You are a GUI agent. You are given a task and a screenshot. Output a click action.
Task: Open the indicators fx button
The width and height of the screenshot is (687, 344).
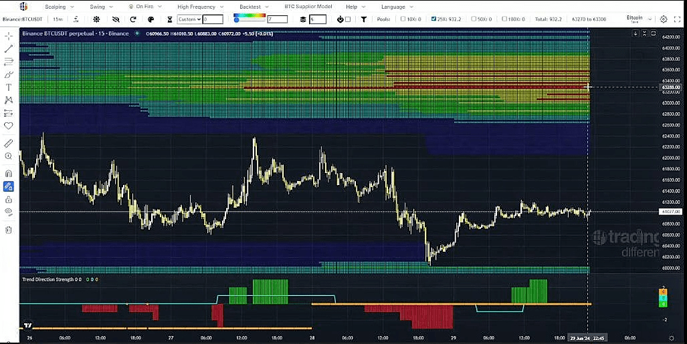(76, 19)
